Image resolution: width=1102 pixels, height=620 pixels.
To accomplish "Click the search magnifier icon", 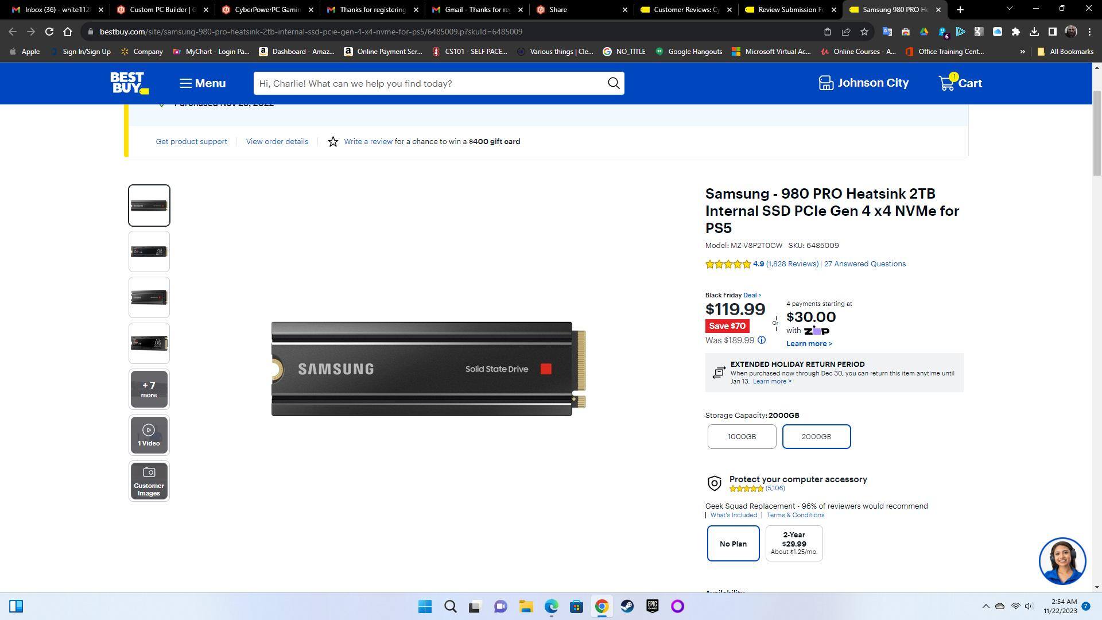I will tap(614, 84).
